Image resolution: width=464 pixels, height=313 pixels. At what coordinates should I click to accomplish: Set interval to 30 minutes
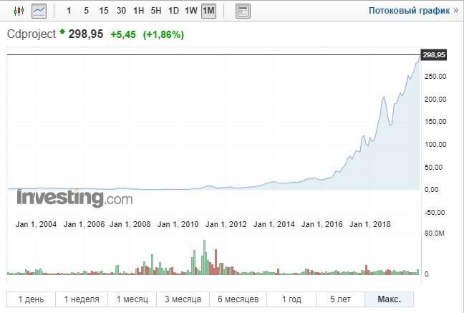121,11
